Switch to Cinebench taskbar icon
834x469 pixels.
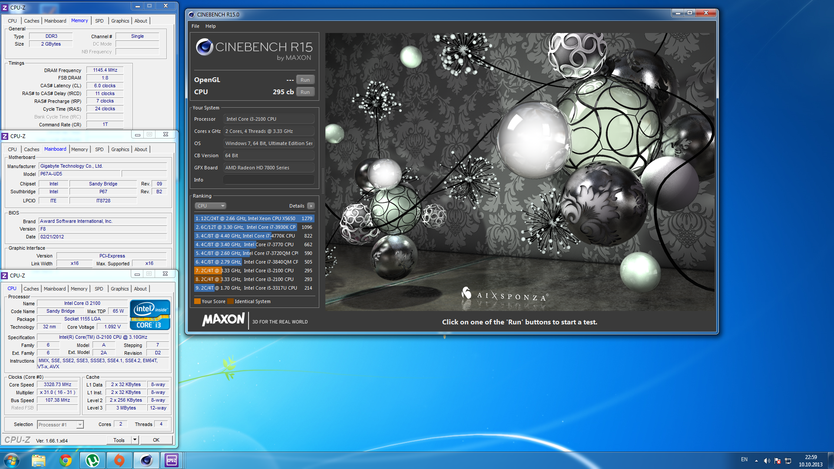(x=146, y=460)
